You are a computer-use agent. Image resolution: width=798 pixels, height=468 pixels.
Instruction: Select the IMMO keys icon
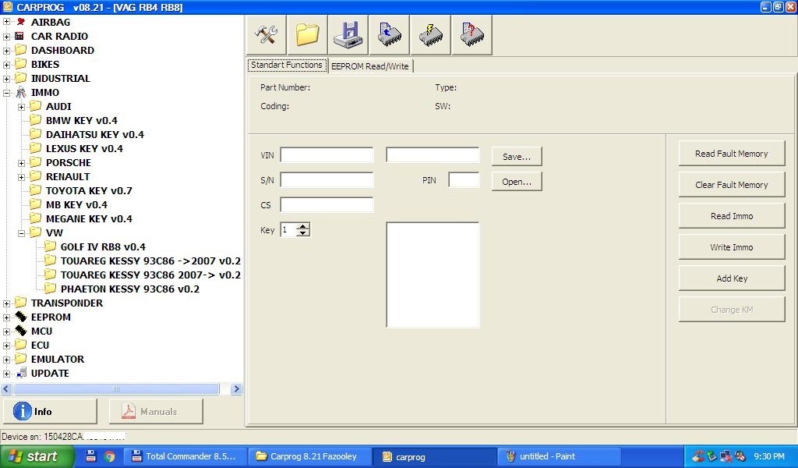pyautogui.click(x=21, y=92)
